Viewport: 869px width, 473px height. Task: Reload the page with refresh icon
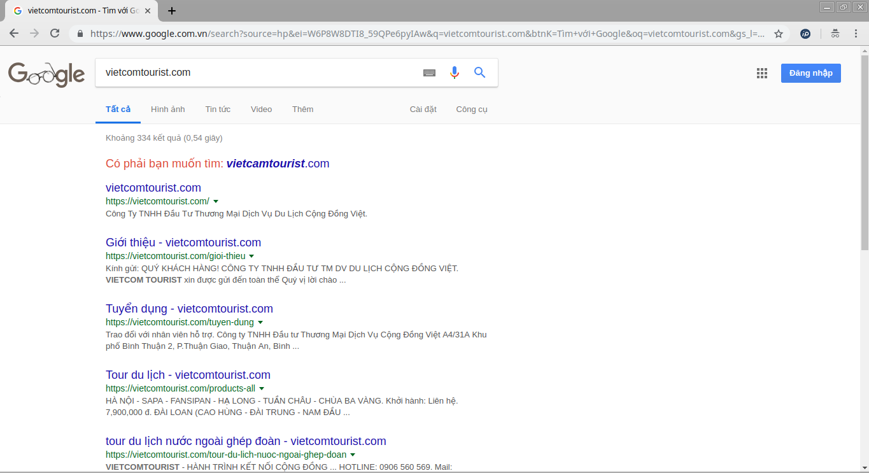(x=55, y=34)
